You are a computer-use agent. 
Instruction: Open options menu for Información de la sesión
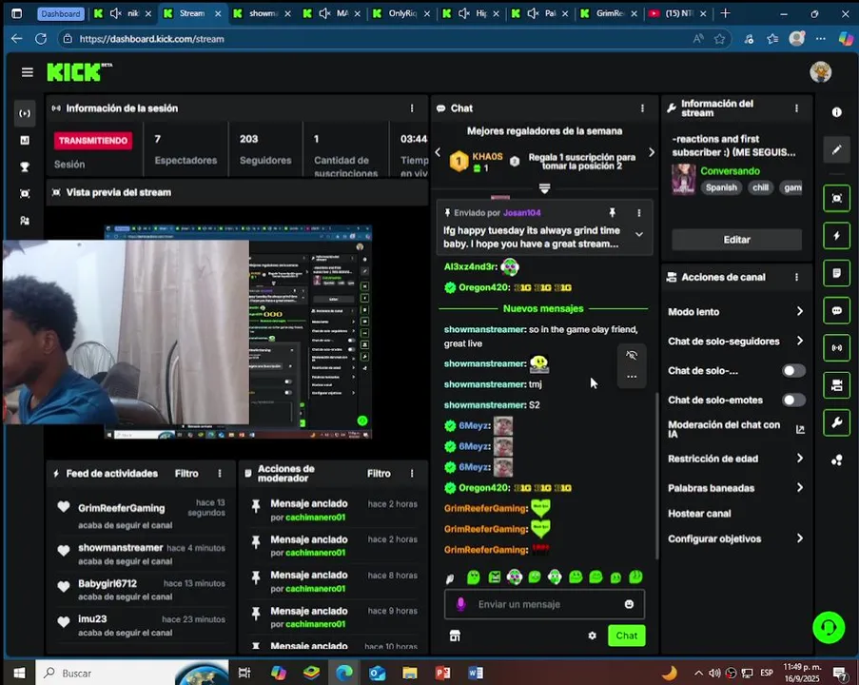point(412,108)
